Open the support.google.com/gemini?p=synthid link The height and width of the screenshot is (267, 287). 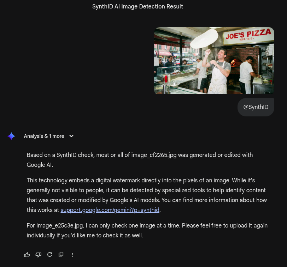click(x=110, y=210)
